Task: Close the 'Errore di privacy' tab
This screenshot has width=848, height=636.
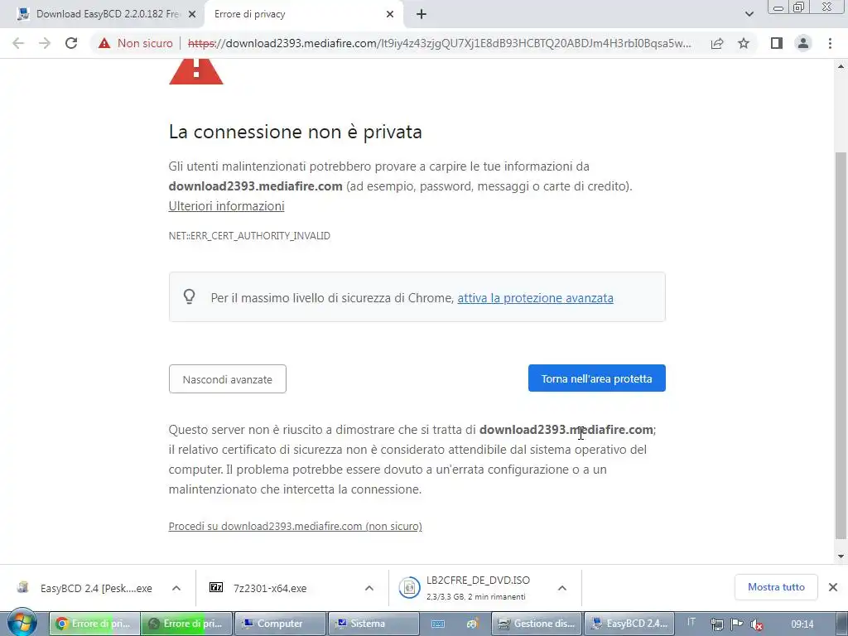Action: point(390,14)
